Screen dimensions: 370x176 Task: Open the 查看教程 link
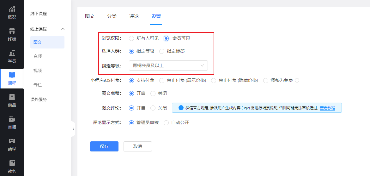tap(327, 108)
